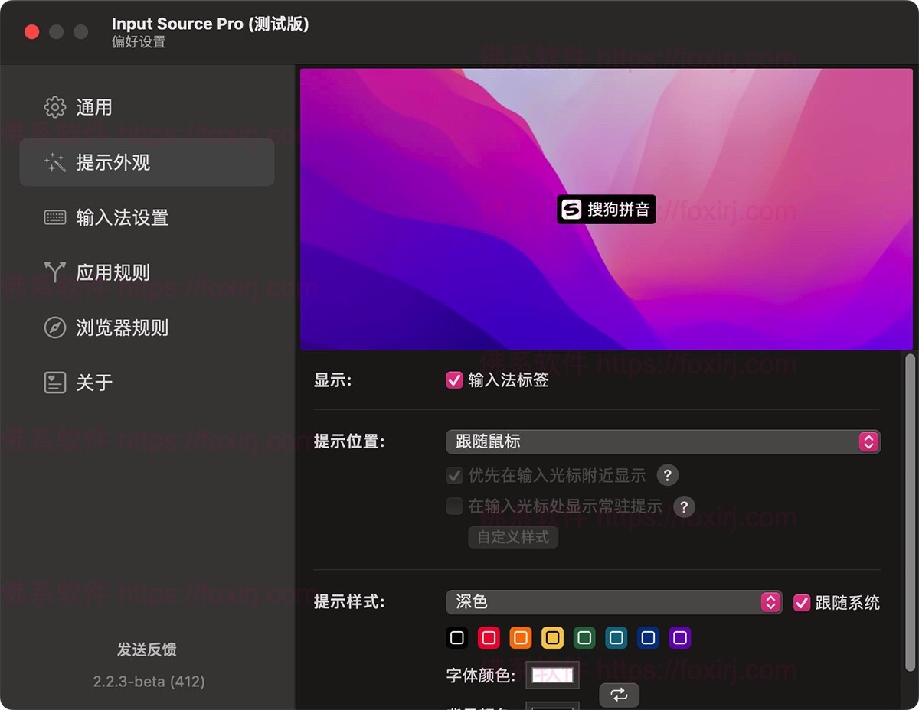919x710 pixels.
Task: Open the 字体颜色 color well
Action: tap(552, 676)
